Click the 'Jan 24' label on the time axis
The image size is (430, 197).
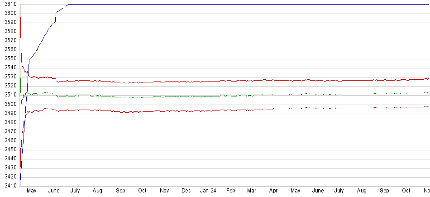208,191
